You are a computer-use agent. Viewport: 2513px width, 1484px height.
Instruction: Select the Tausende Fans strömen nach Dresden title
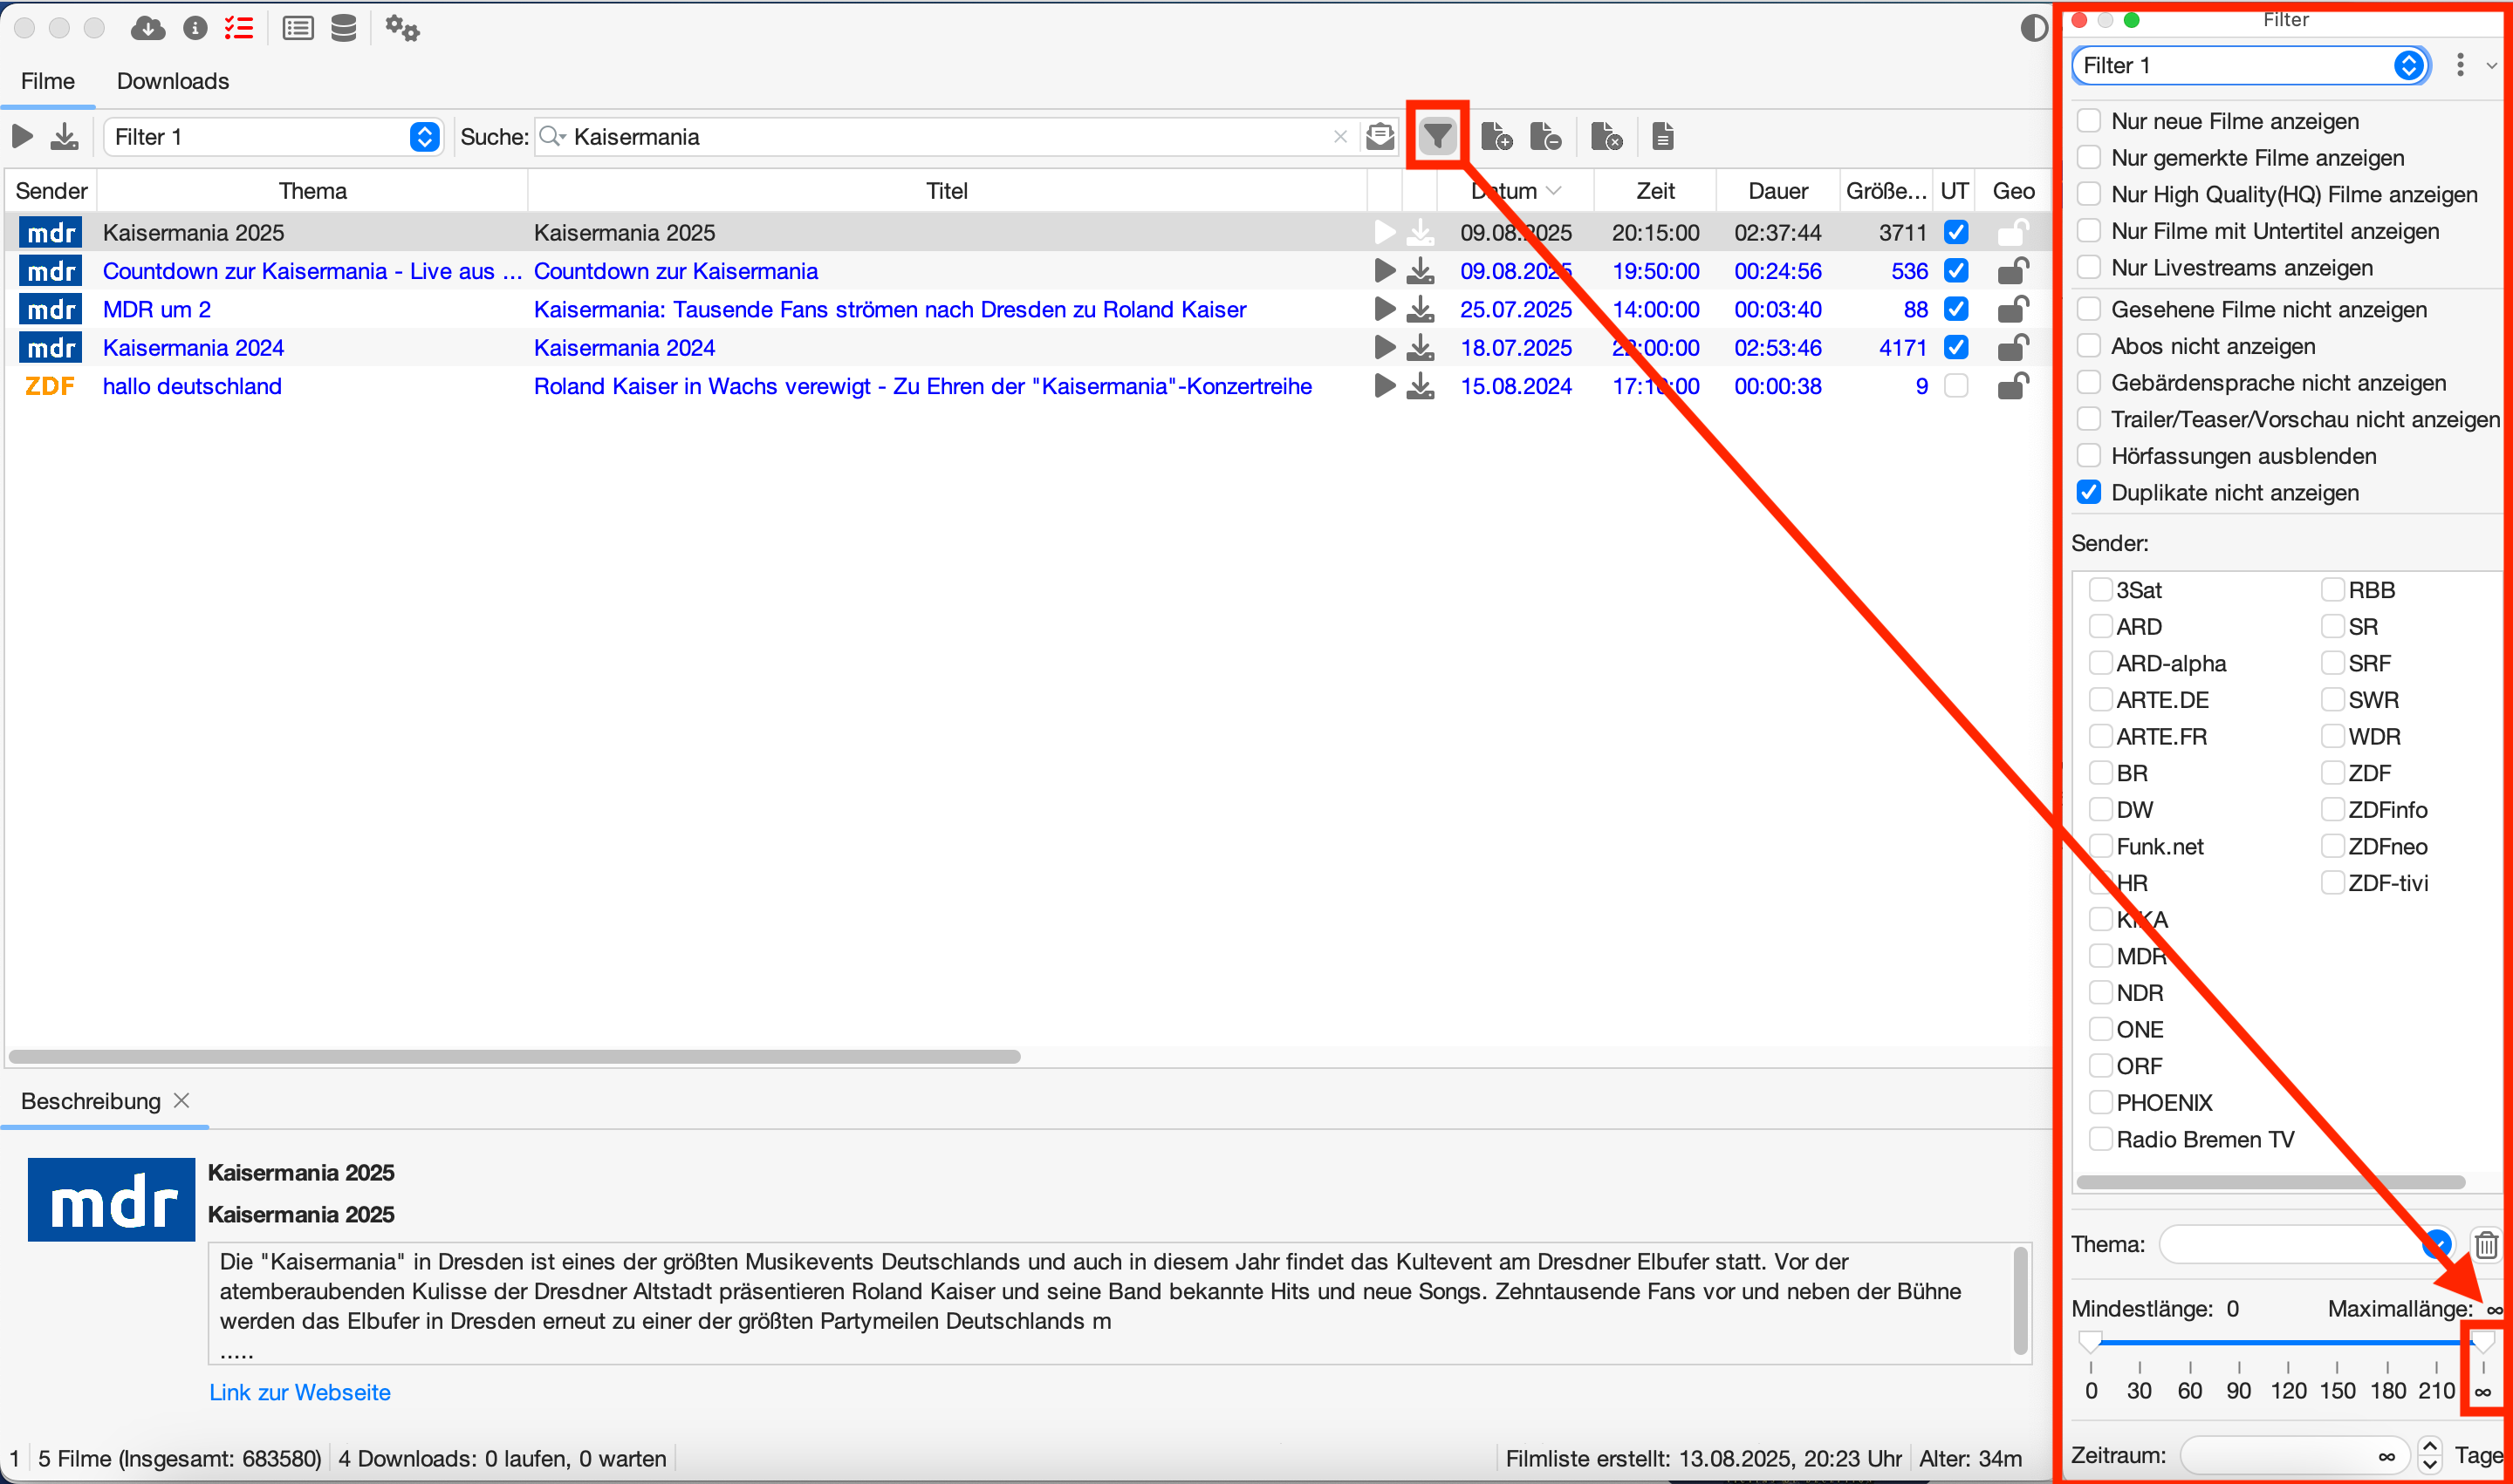(x=890, y=309)
